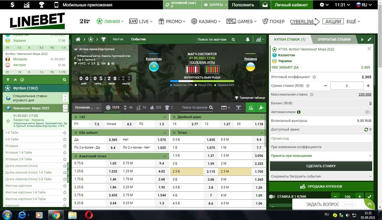The image size is (382, 220).
Task: Switch to the Матчи tab
Action: pyautogui.click(x=118, y=39)
